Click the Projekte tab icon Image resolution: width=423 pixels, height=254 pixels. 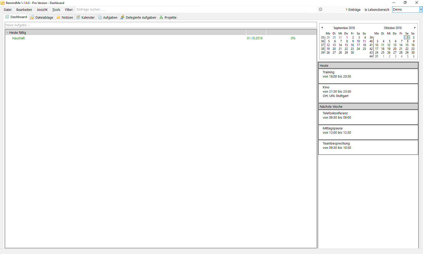[x=161, y=17]
